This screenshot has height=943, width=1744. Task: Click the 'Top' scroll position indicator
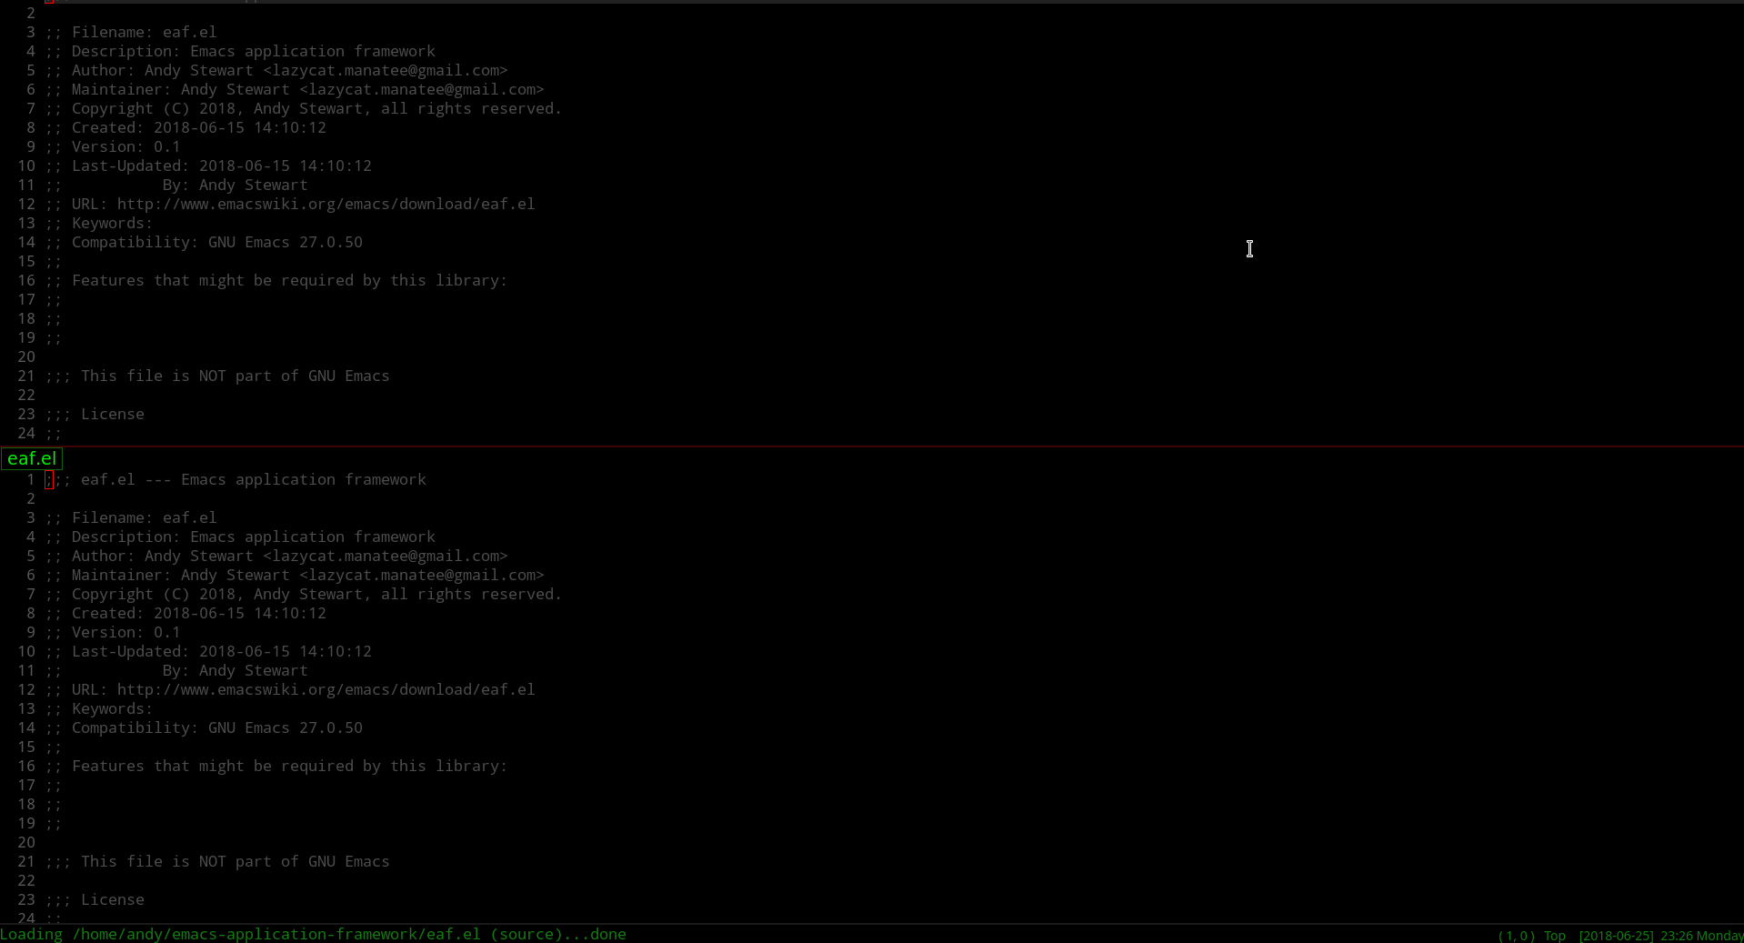[x=1555, y=936]
